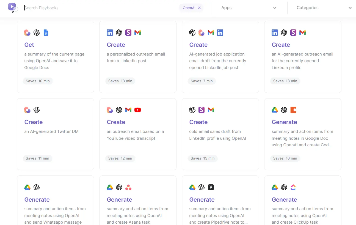Image resolution: width=356 pixels, height=225 pixels.
Task: Click 'Saves 15 min' badge
Action: pyautogui.click(x=203, y=158)
